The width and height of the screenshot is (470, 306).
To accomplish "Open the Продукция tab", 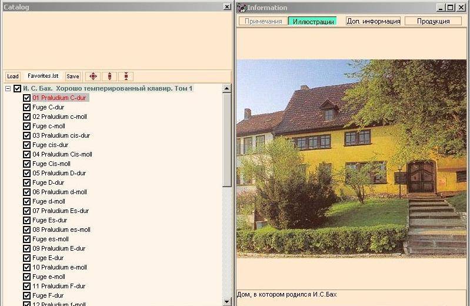I will [433, 21].
